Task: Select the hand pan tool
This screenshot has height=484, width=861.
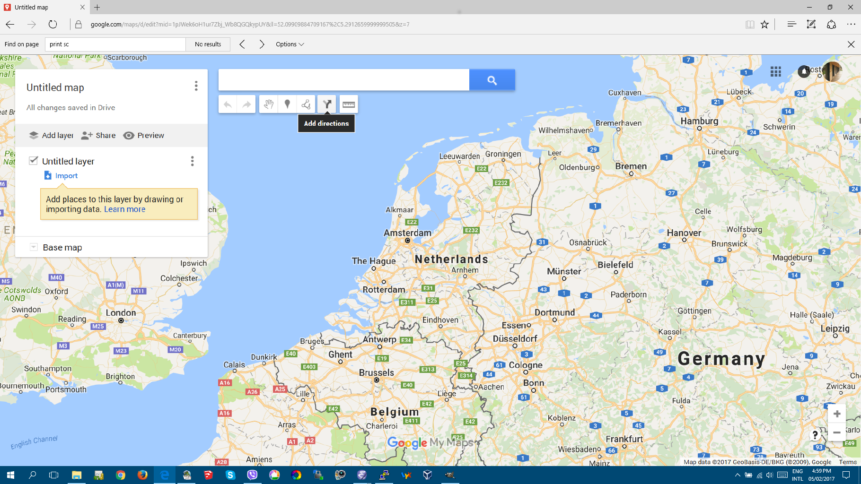Action: 269,104
